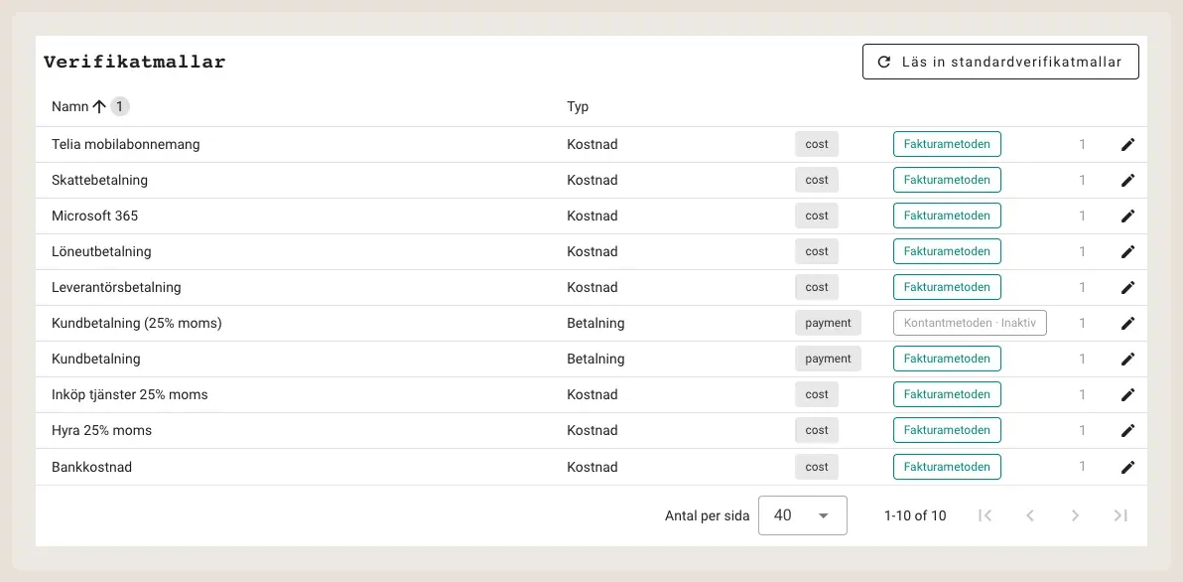The height and width of the screenshot is (582, 1183).
Task: Click Läs in standardverifikatmallar button
Action: pos(1000,62)
